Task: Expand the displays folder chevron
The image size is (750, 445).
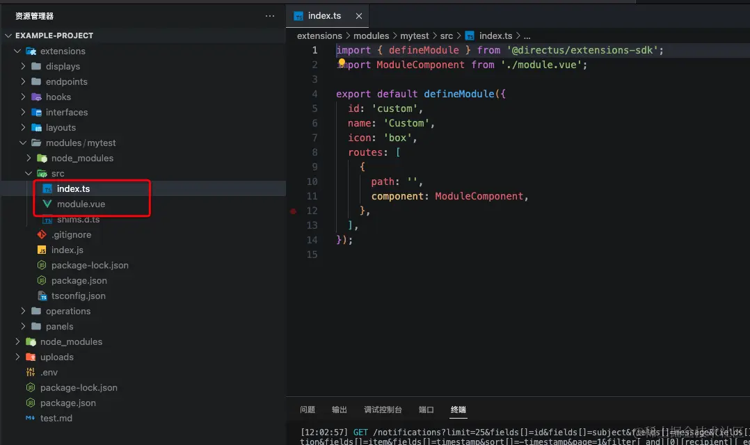Action: click(x=23, y=67)
